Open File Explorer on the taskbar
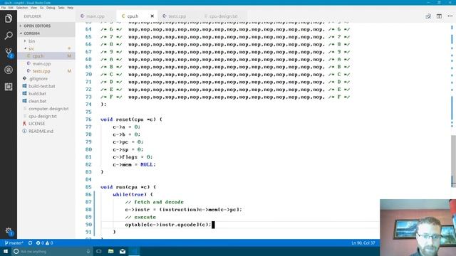This screenshot has height=256, width=456. 111,251
